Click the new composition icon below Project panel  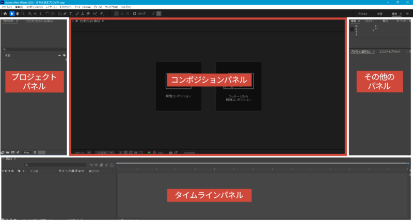pyautogui.click(x=12, y=152)
